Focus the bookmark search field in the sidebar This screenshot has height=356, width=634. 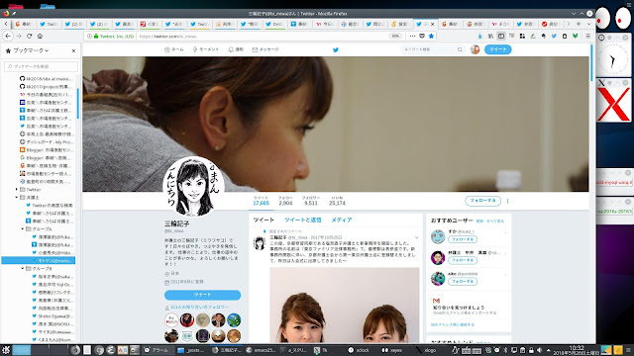(41, 66)
